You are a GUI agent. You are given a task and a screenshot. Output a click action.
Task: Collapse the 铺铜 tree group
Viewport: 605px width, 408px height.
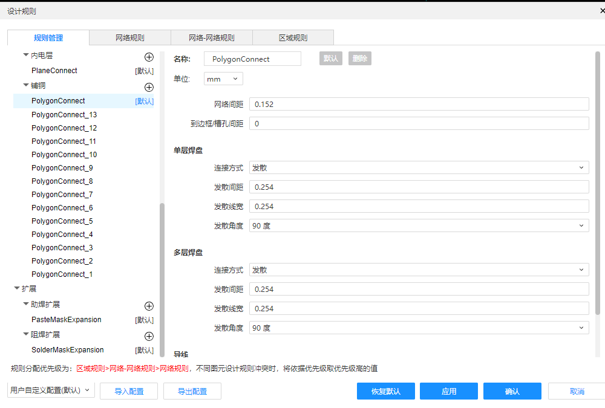pyautogui.click(x=26, y=85)
